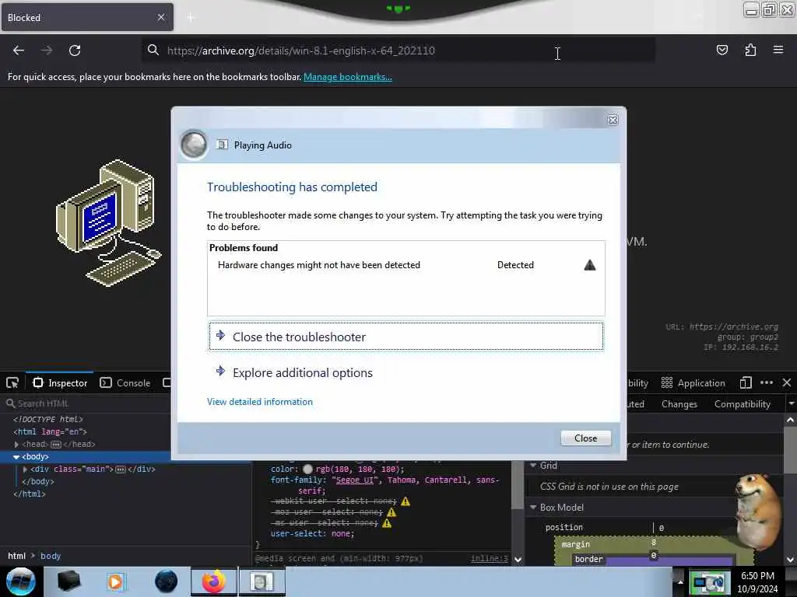Open the dark globe taskbar icon
Viewport: 797px width, 597px height.
(x=167, y=581)
